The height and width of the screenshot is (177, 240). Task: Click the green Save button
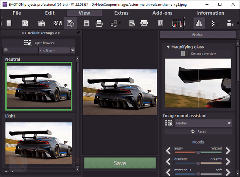(x=120, y=163)
